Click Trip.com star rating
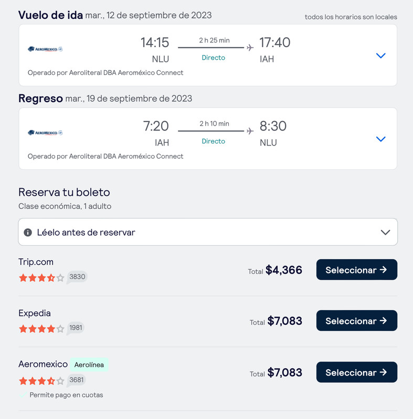The image size is (413, 419). pyautogui.click(x=41, y=278)
